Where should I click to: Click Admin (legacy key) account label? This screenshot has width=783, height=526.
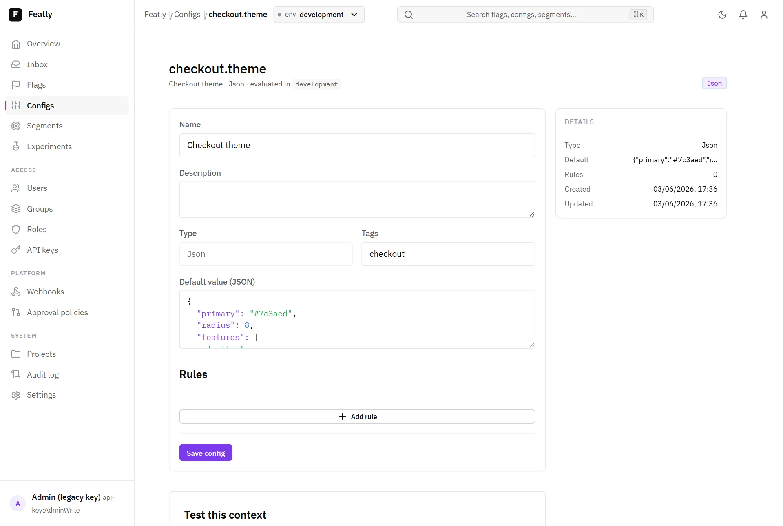pyautogui.click(x=66, y=497)
